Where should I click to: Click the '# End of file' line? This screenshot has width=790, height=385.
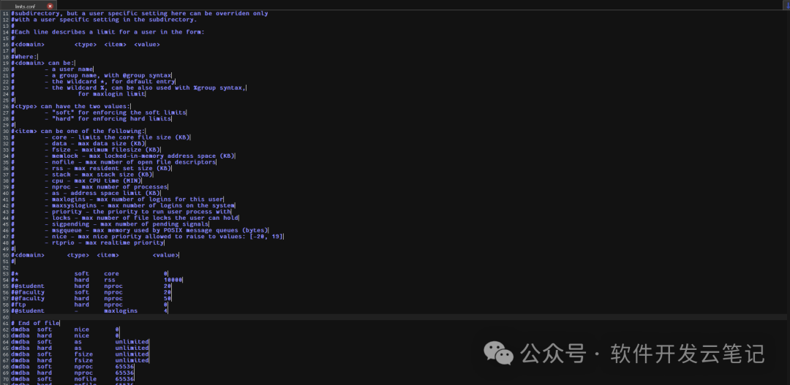pos(35,323)
